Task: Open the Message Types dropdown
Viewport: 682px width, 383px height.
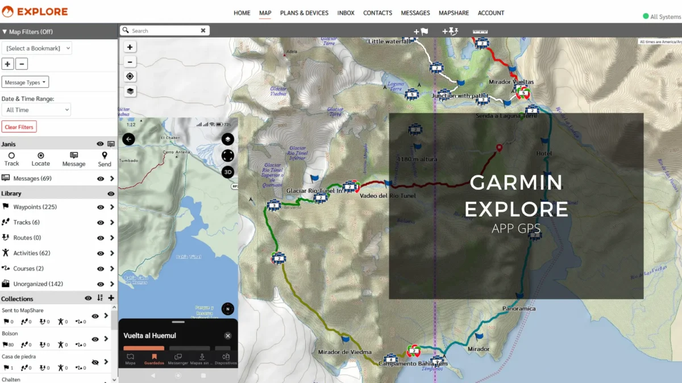Action: (x=26, y=82)
